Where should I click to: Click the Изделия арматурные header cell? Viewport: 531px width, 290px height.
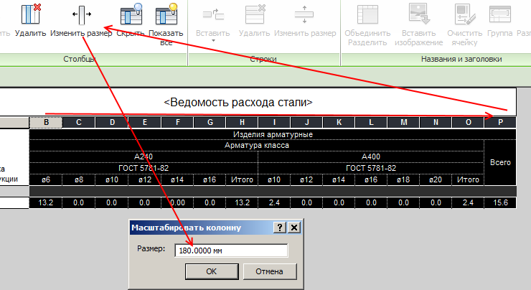[273, 134]
